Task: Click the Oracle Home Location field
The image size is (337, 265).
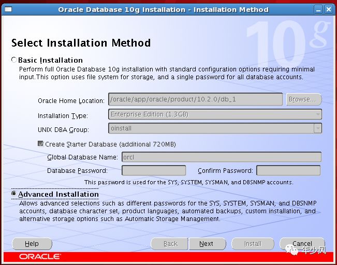Action: (x=195, y=99)
